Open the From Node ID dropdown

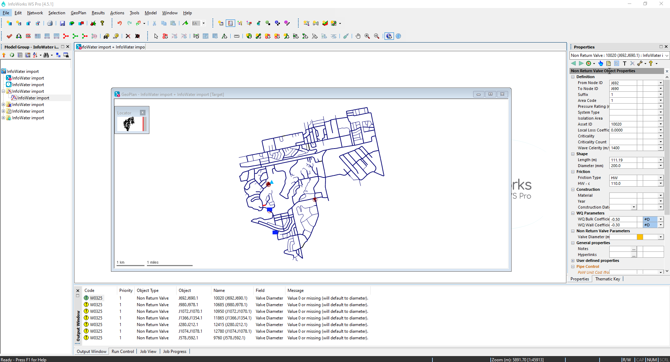coord(661,83)
